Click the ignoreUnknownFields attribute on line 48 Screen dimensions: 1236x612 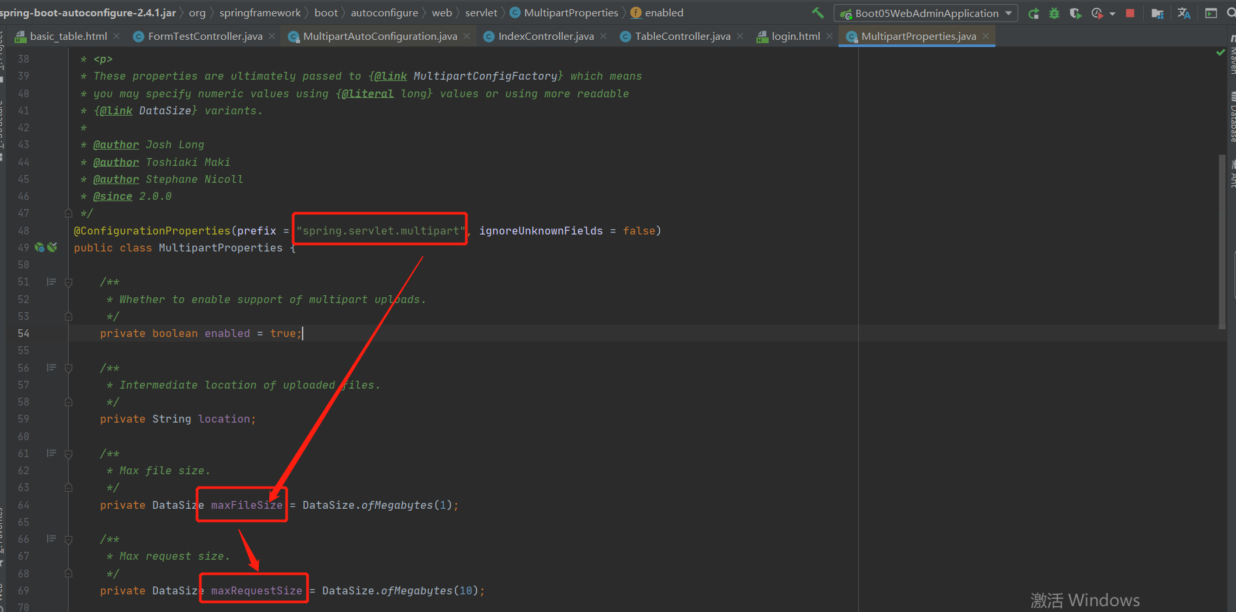pyautogui.click(x=541, y=231)
